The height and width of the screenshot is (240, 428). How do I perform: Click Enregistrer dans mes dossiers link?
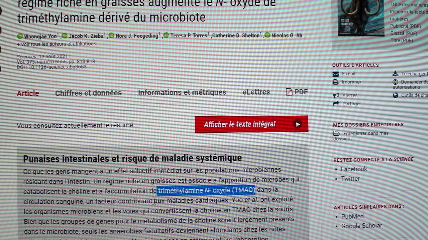pyautogui.click(x=361, y=136)
